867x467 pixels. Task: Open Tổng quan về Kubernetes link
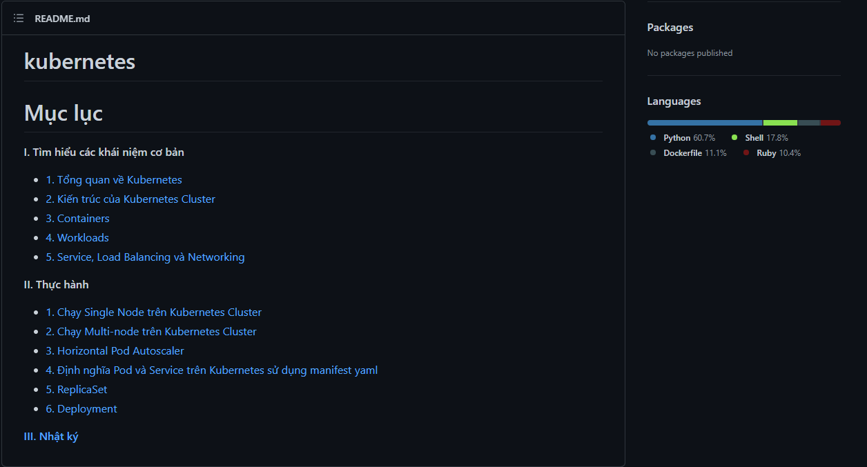[x=114, y=180]
